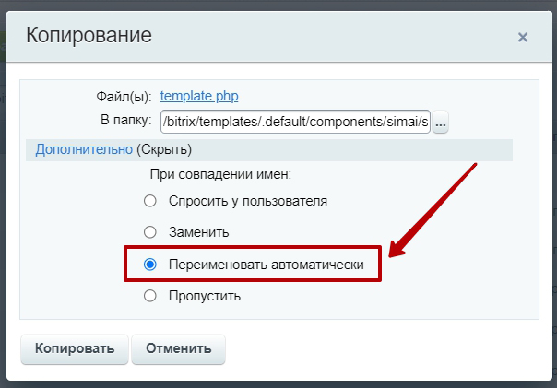Pick the Пропустить radio option

150,296
